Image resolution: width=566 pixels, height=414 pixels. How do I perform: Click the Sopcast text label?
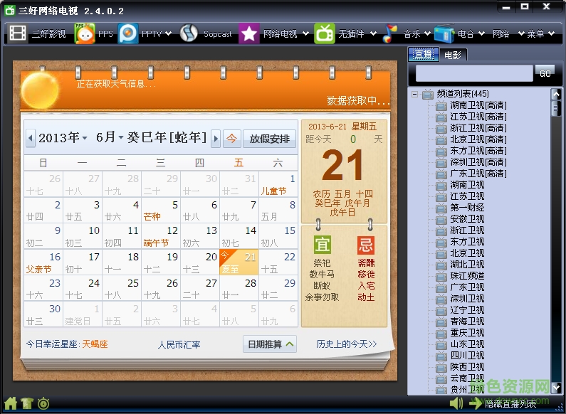tap(218, 34)
